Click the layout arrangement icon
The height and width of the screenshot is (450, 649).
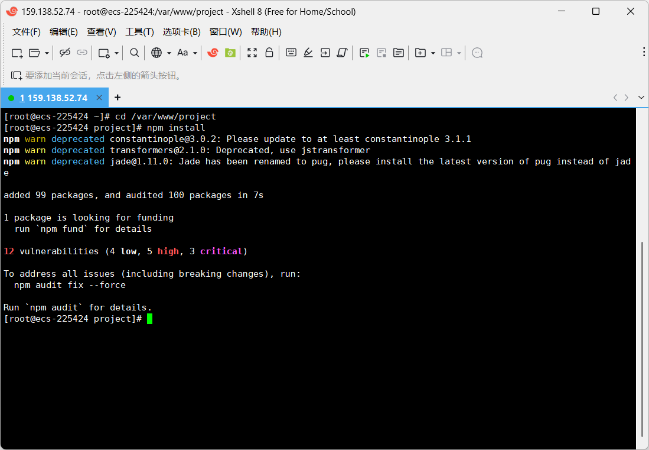tap(446, 53)
